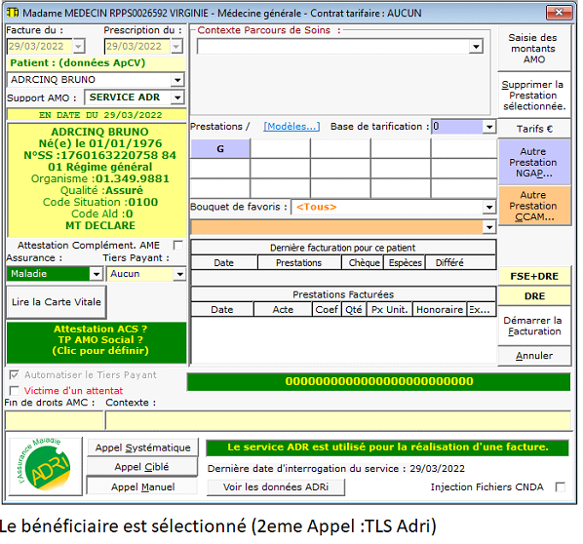Expand the patient ADRCINQ BRUNO dropdown
The width and height of the screenshot is (583, 544).
pos(177,80)
